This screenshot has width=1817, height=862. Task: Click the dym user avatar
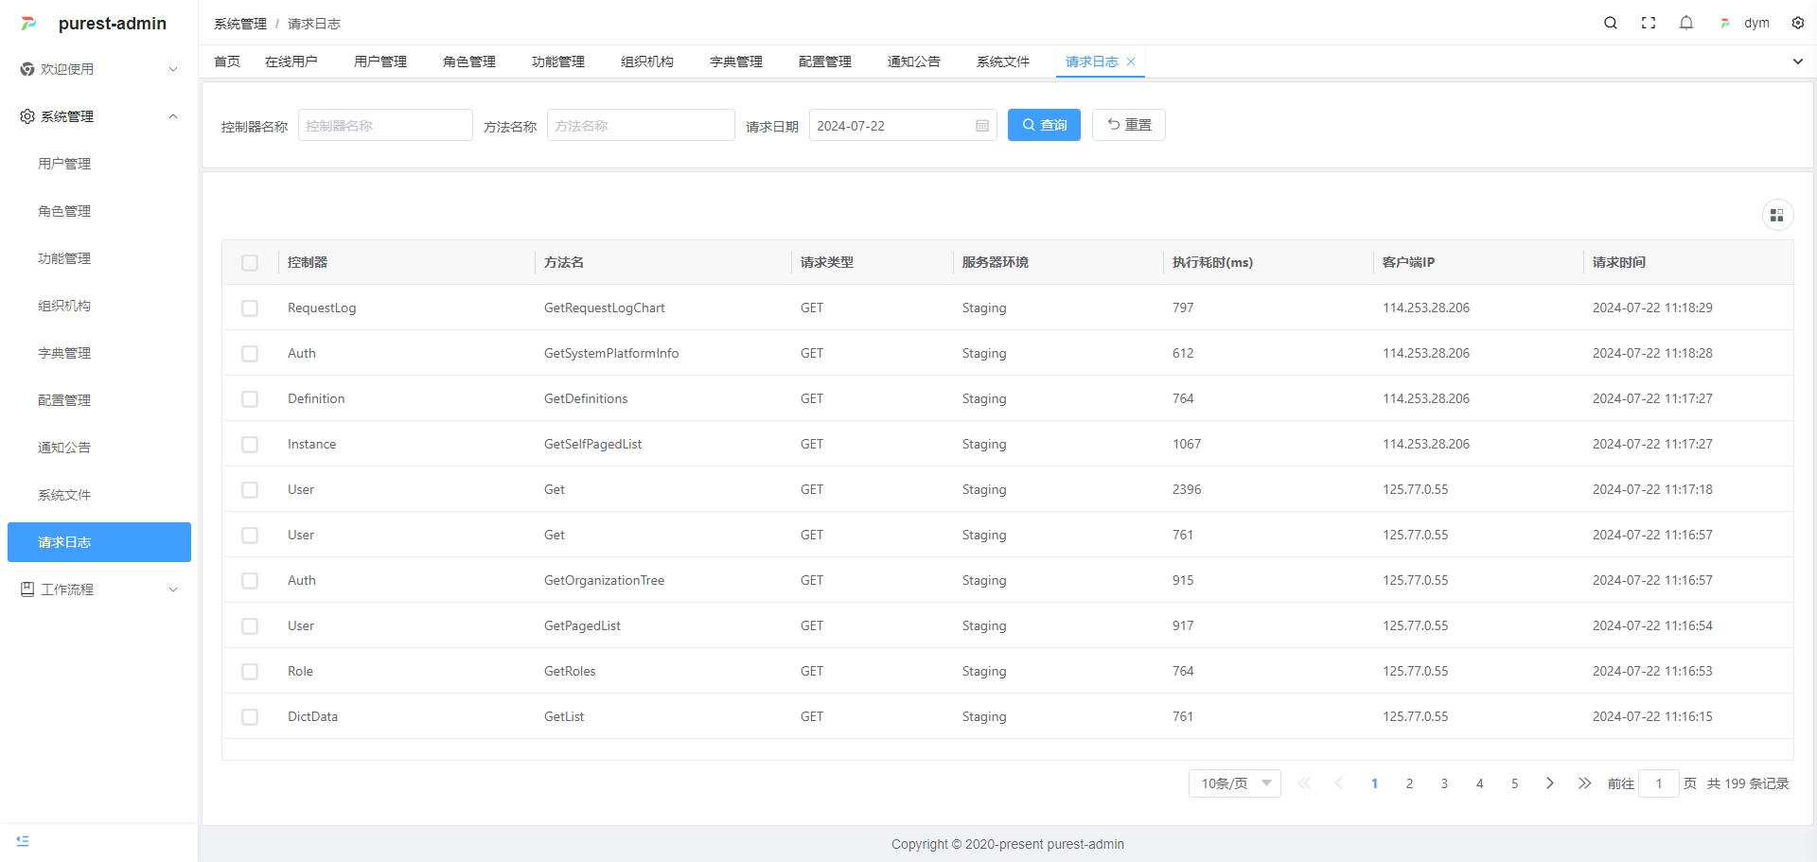pos(1725,23)
